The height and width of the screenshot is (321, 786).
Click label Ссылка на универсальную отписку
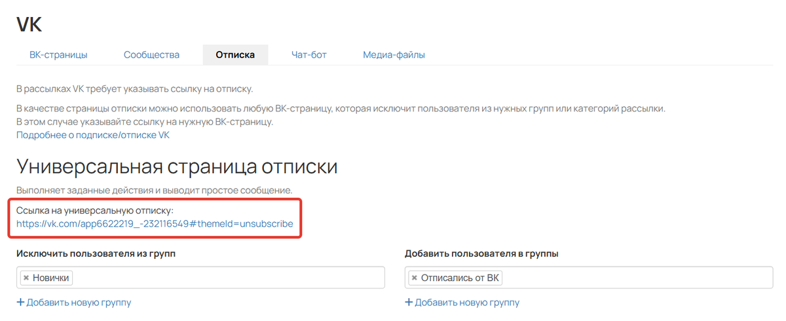(x=94, y=210)
